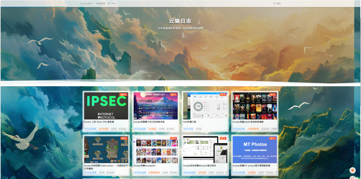Click the 28℃ badge on CodeCombat card
The width and height of the screenshot is (361, 179).
pyautogui.click(x=124, y=138)
